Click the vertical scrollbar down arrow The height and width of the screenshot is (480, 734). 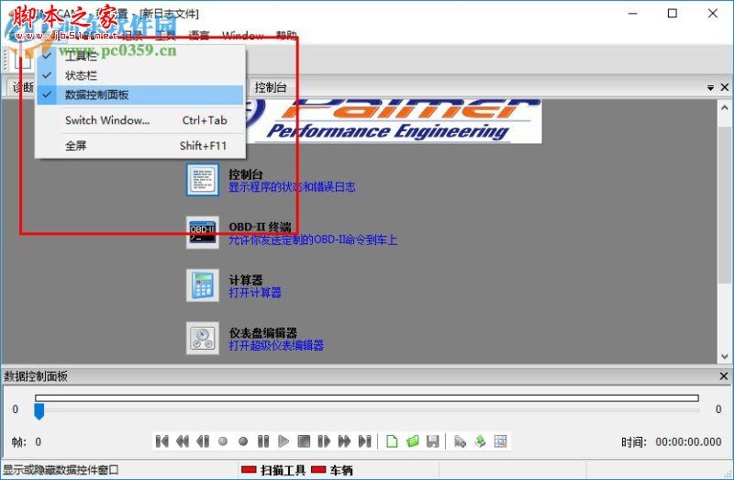pos(725,356)
